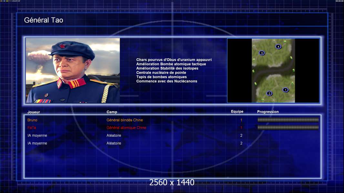The width and height of the screenshot is (344, 193).
Task: Click 'Amélioration Stabilité des isotopes' line
Action: point(167,69)
